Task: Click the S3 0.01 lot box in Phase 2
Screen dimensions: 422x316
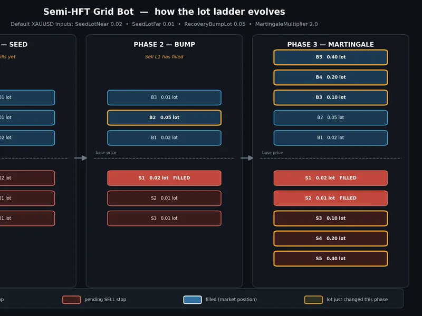Action: coord(164,218)
